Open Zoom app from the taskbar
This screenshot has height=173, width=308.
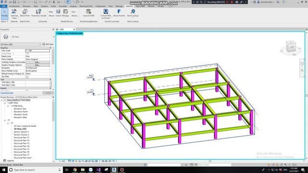point(90,170)
